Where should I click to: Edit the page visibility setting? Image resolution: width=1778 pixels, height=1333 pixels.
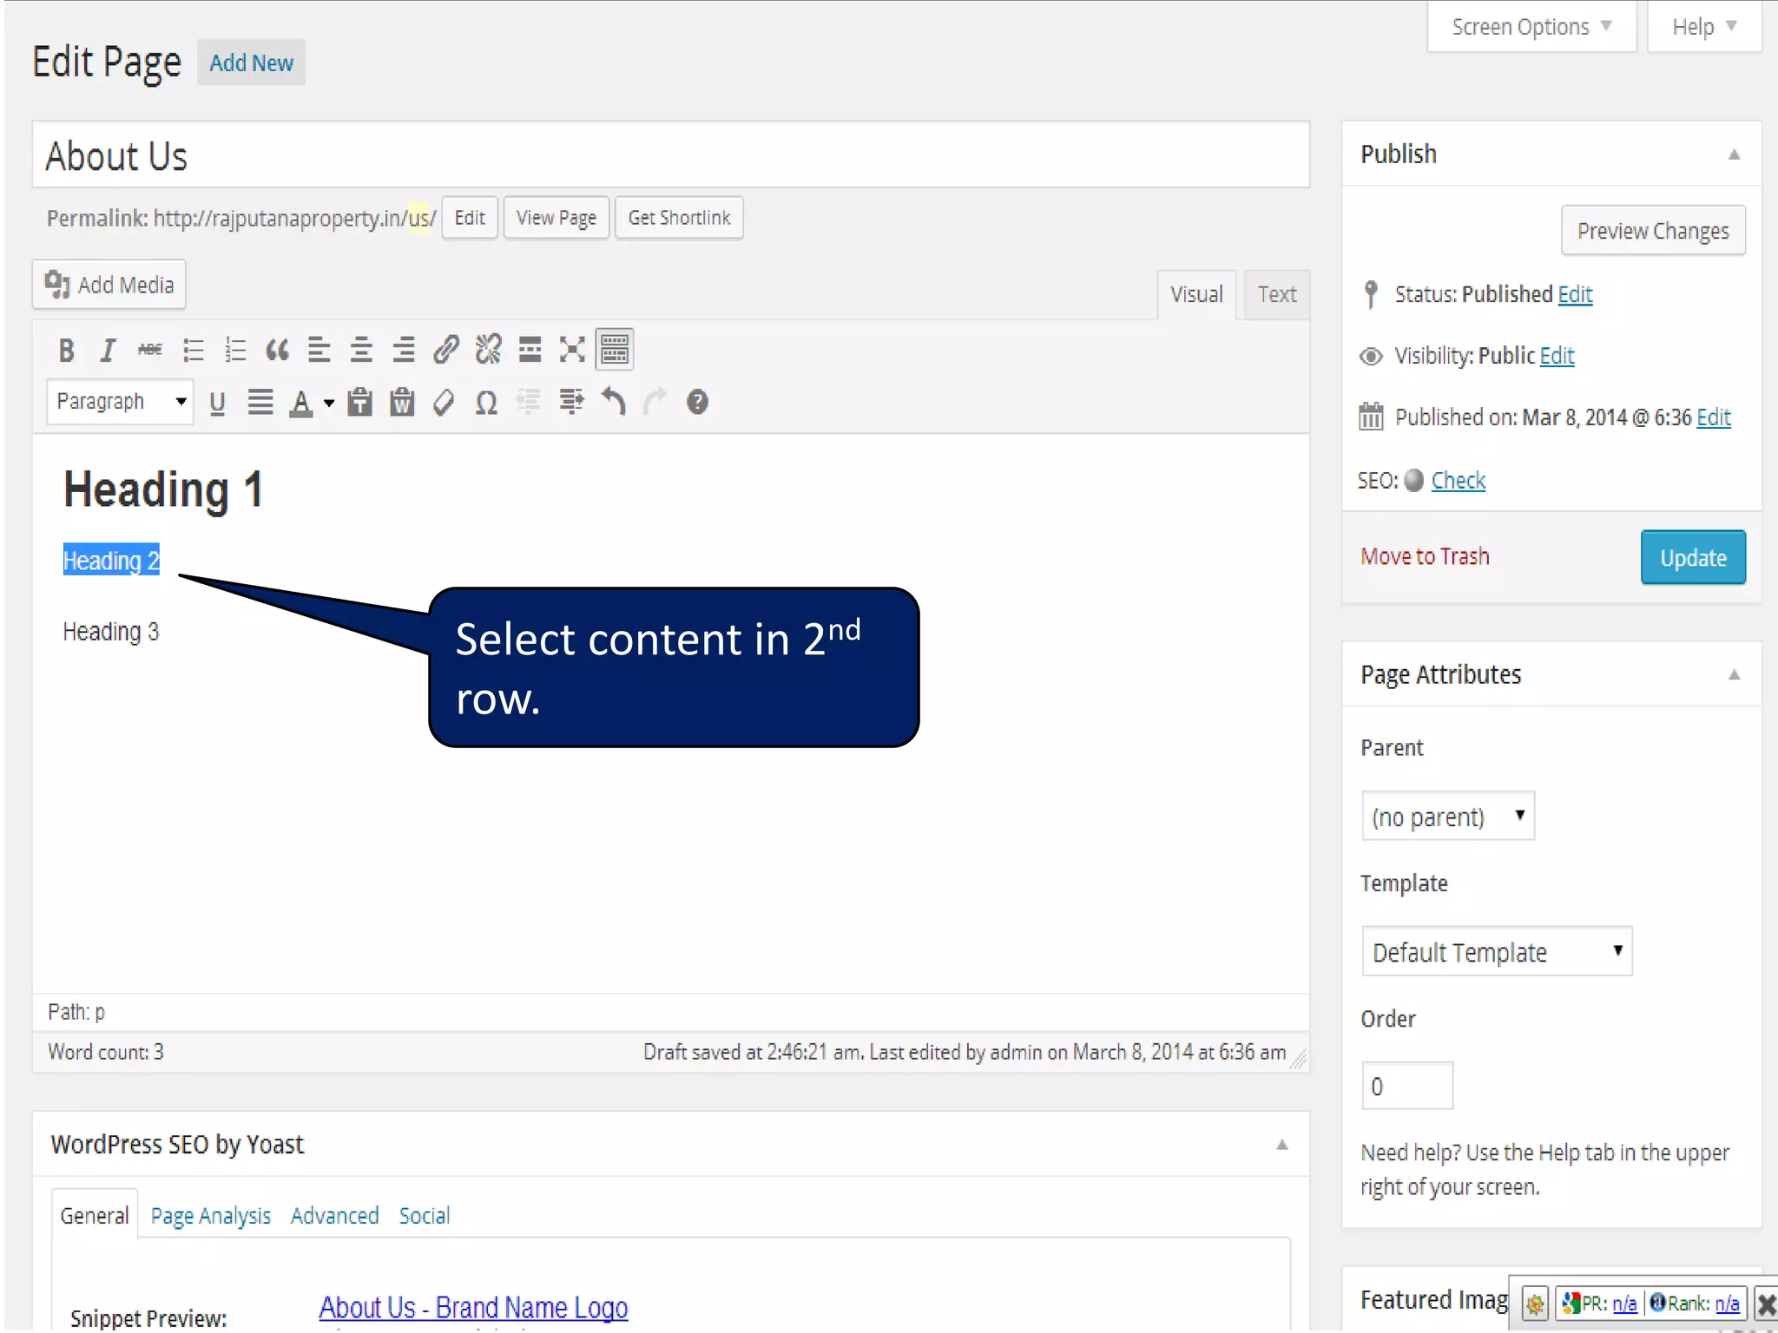[1557, 356]
